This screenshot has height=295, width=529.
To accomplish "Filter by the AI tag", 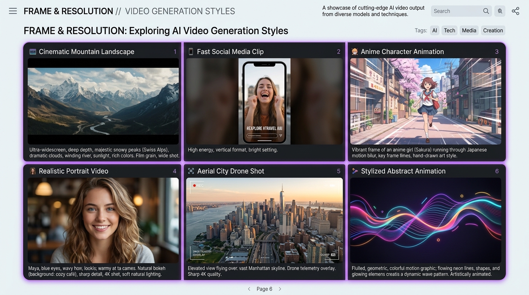I will pyautogui.click(x=434, y=31).
